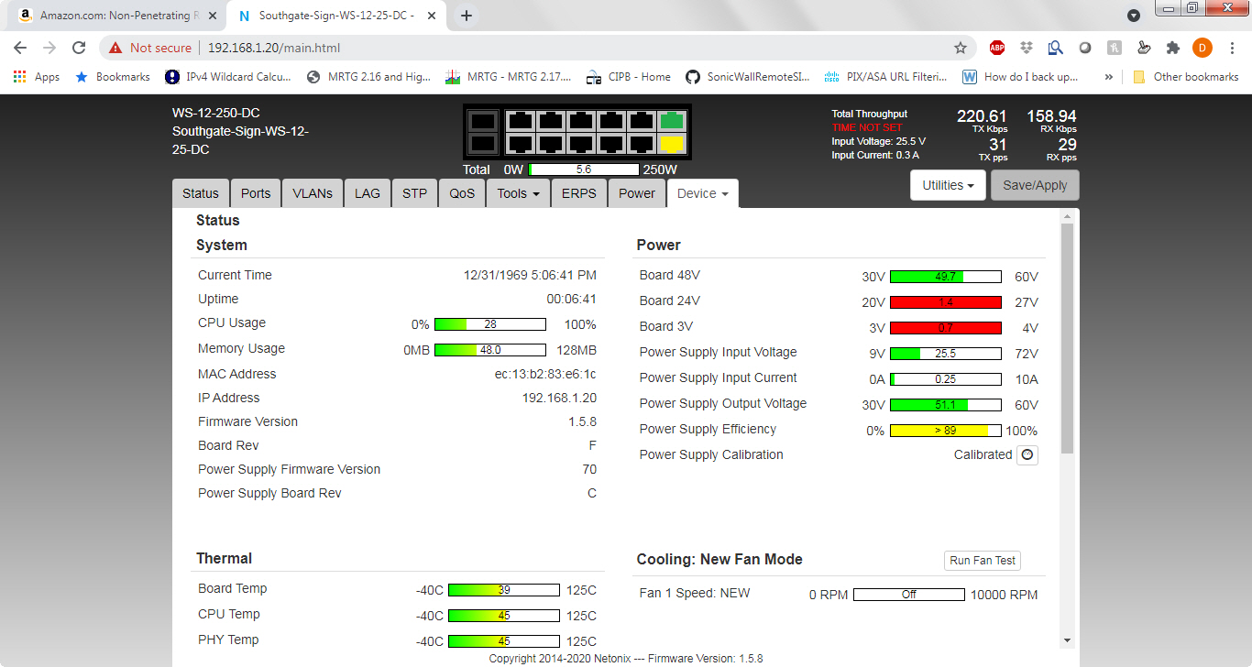The width and height of the screenshot is (1252, 667).
Task: Reload the page with the refresh icon
Action: click(x=80, y=48)
